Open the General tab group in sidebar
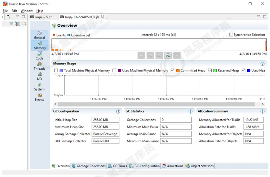 [39, 35]
